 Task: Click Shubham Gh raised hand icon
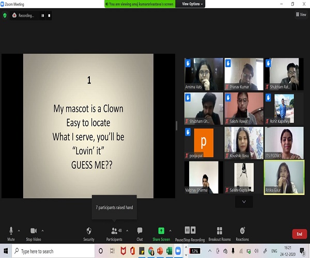[188, 98]
